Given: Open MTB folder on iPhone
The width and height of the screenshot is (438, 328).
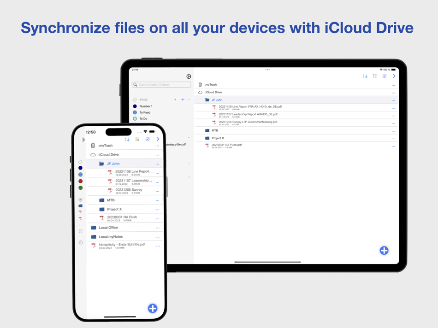Looking at the screenshot, I should tap(124, 200).
